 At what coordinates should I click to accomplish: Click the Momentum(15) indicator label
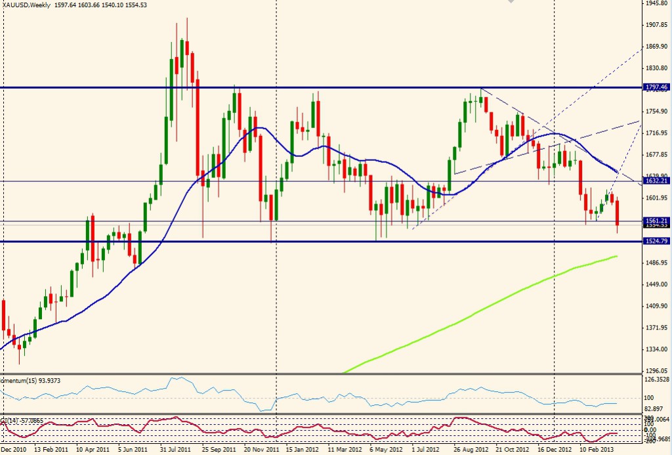(x=26, y=381)
